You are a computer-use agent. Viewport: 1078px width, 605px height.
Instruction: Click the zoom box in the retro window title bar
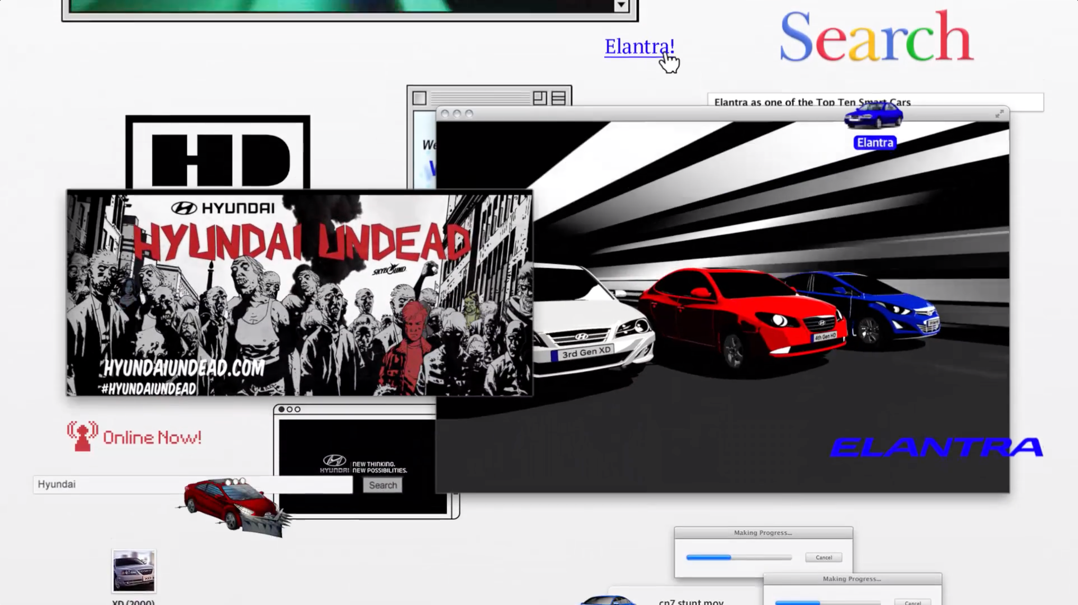pyautogui.click(x=539, y=98)
